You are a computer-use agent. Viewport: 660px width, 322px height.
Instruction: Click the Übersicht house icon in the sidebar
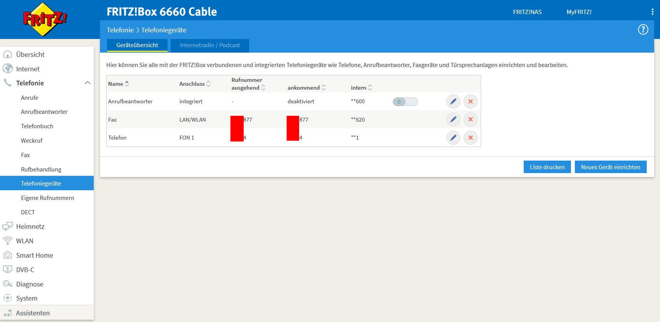pos(7,54)
